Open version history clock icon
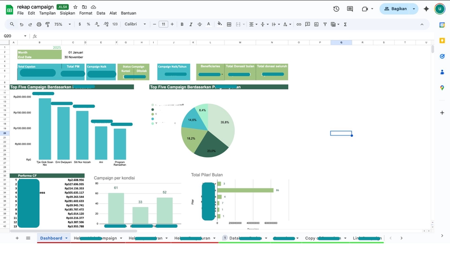Viewport: 450px width, 253px height. tap(336, 9)
